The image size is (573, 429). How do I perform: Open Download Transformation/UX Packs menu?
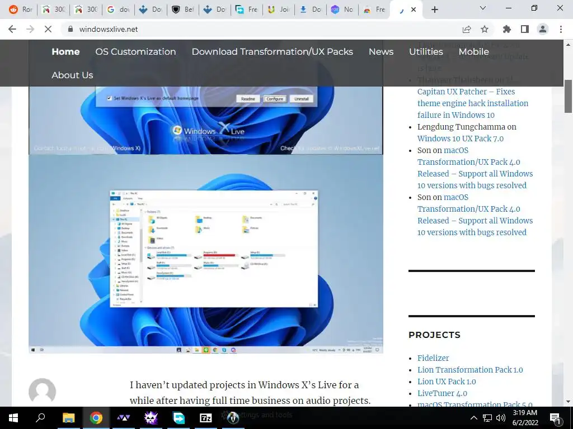coord(273,52)
